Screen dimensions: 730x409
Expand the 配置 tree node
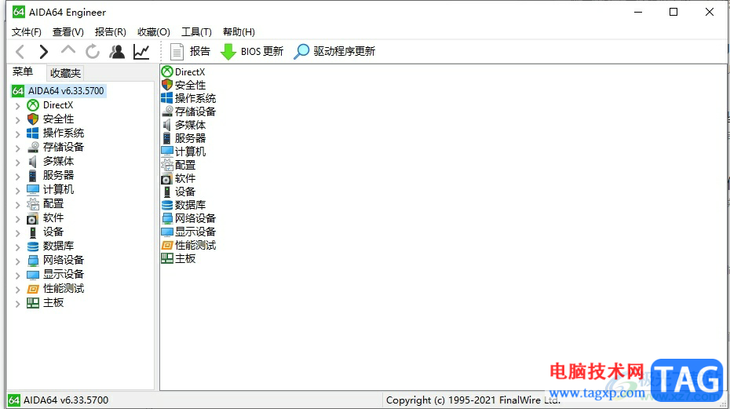pyautogui.click(x=18, y=204)
